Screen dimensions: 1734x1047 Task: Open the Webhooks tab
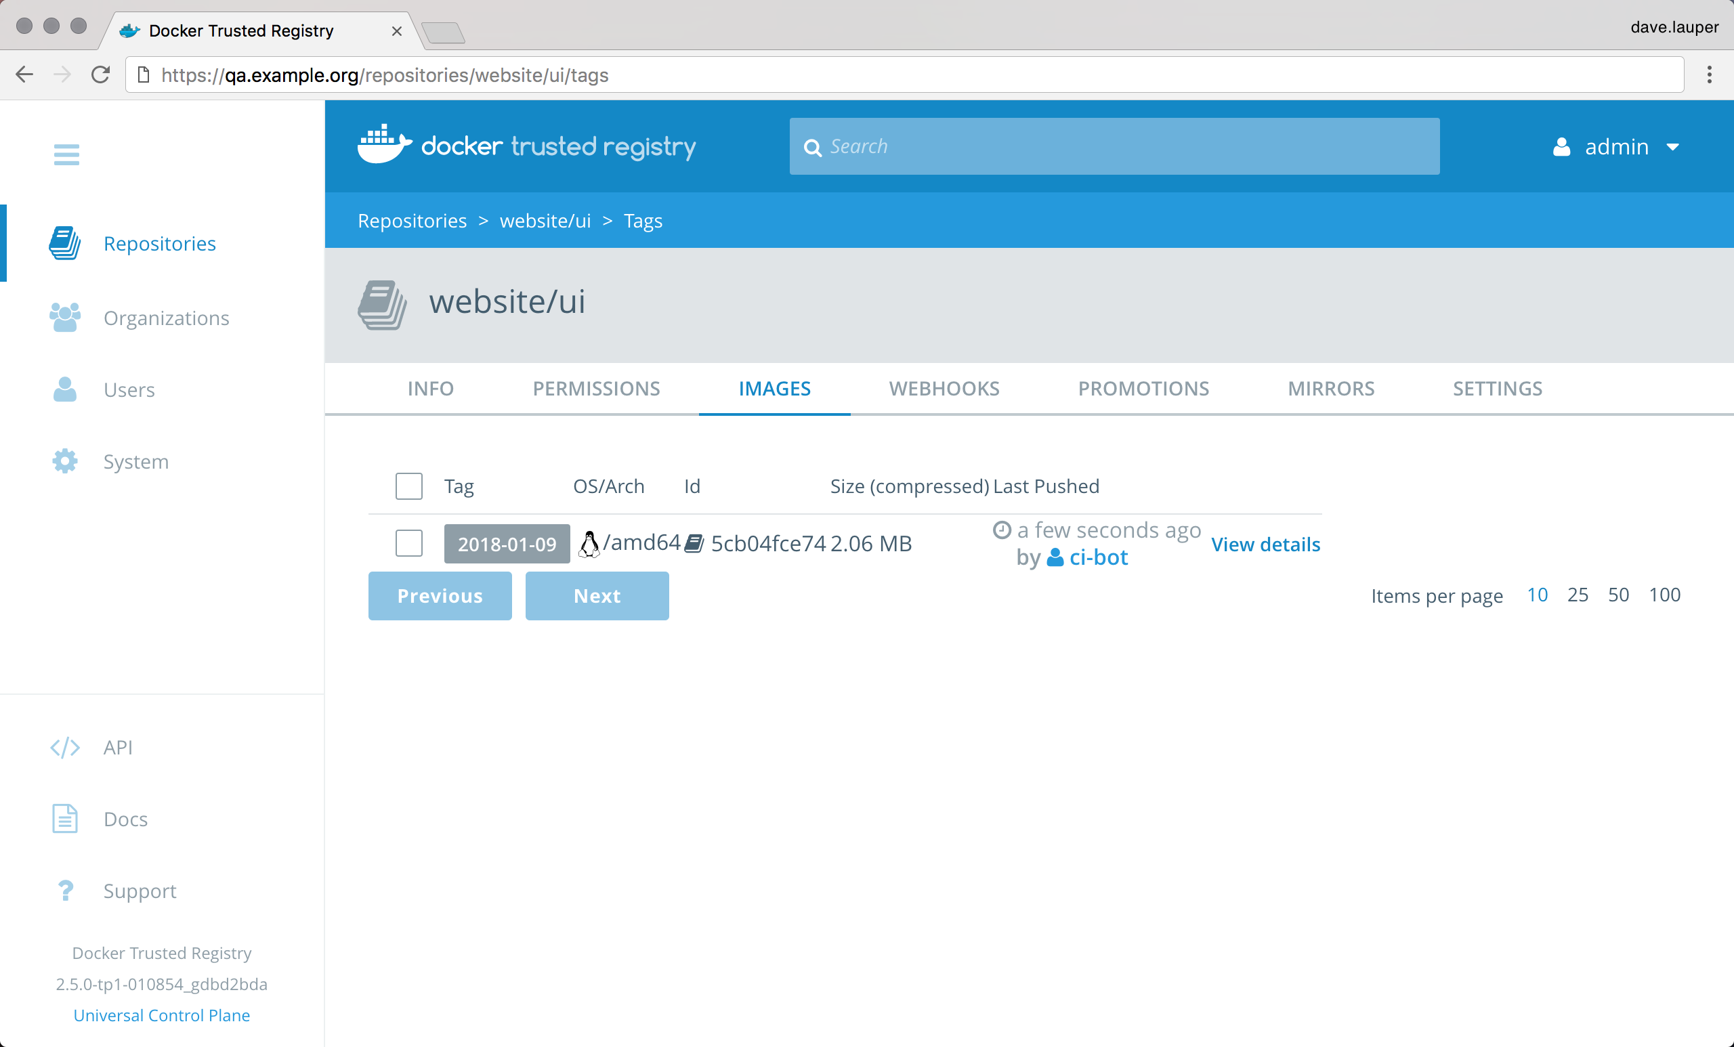coord(944,389)
